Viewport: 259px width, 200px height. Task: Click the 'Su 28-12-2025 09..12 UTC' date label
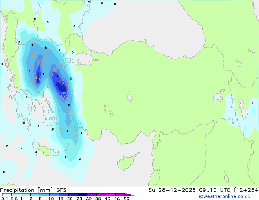(x=189, y=190)
